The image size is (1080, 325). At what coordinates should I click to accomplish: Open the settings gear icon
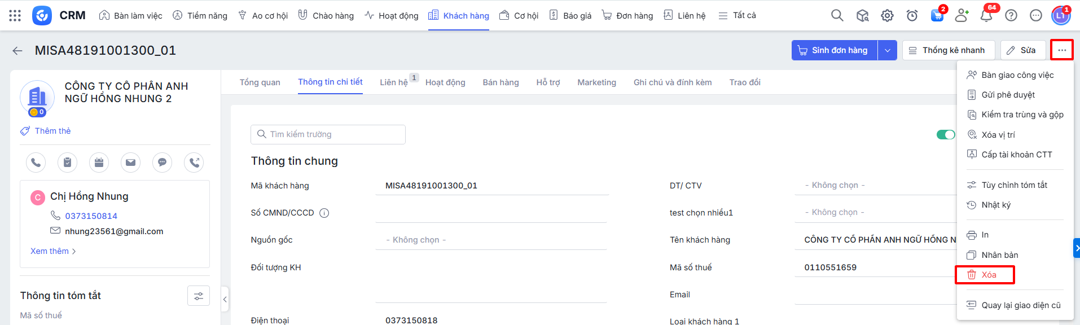click(x=887, y=15)
